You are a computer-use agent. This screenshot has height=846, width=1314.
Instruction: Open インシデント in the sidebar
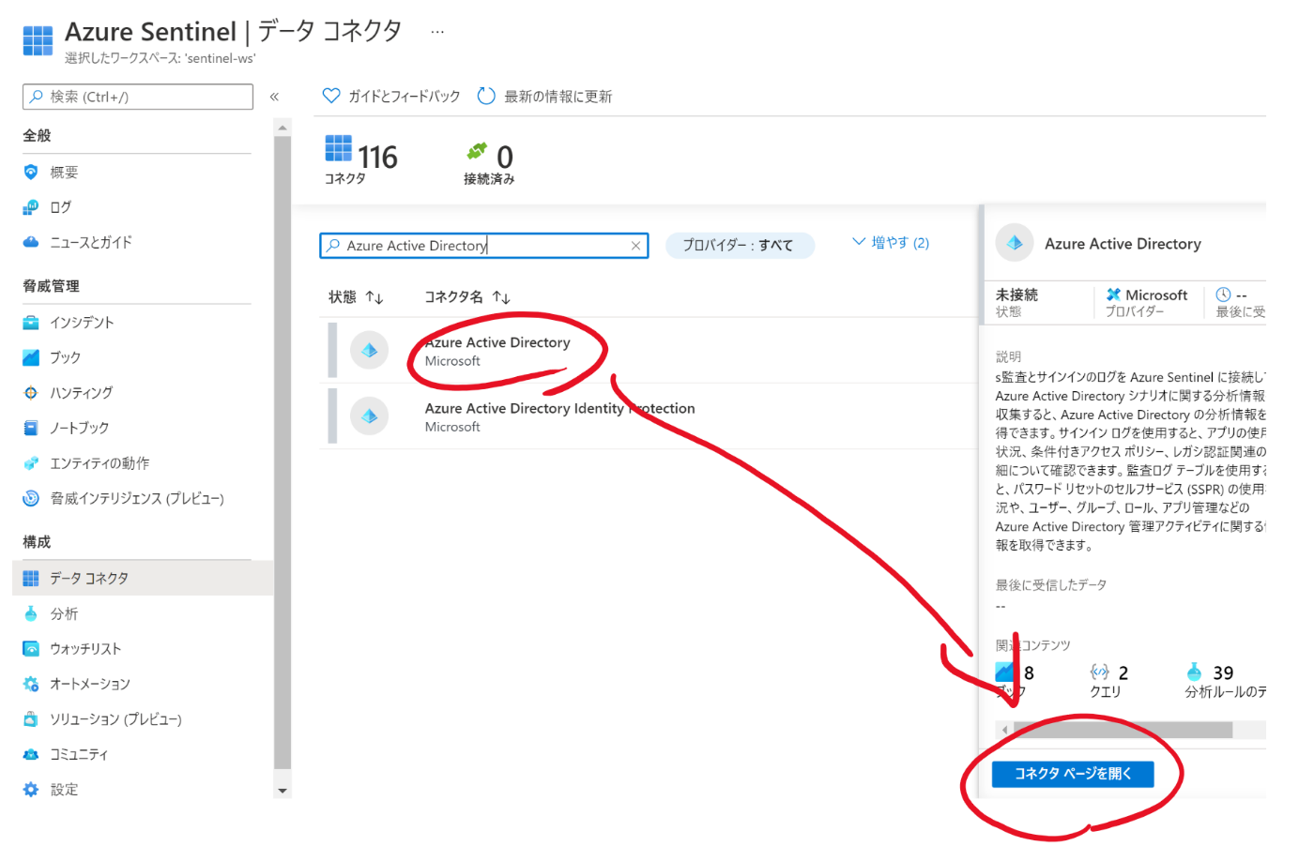coord(82,322)
